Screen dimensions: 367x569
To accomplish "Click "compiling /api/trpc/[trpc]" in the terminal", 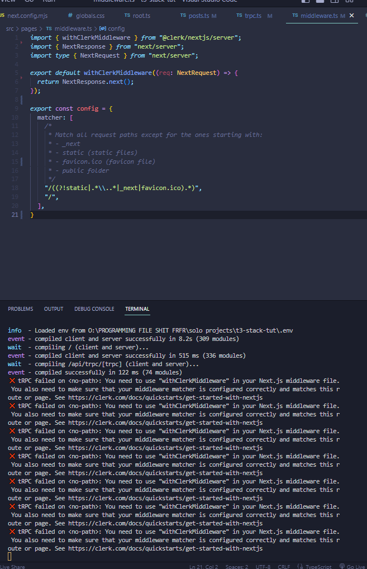I will pos(78,364).
